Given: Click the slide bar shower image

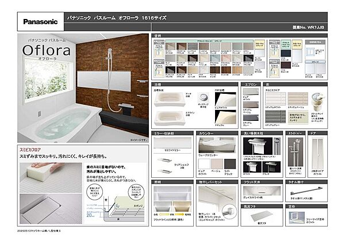Looking at the screenshot, I should [296, 152].
